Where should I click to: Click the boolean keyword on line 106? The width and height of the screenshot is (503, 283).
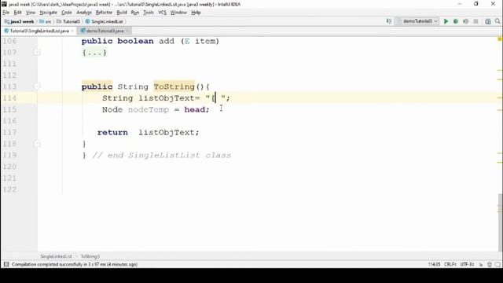pos(135,41)
